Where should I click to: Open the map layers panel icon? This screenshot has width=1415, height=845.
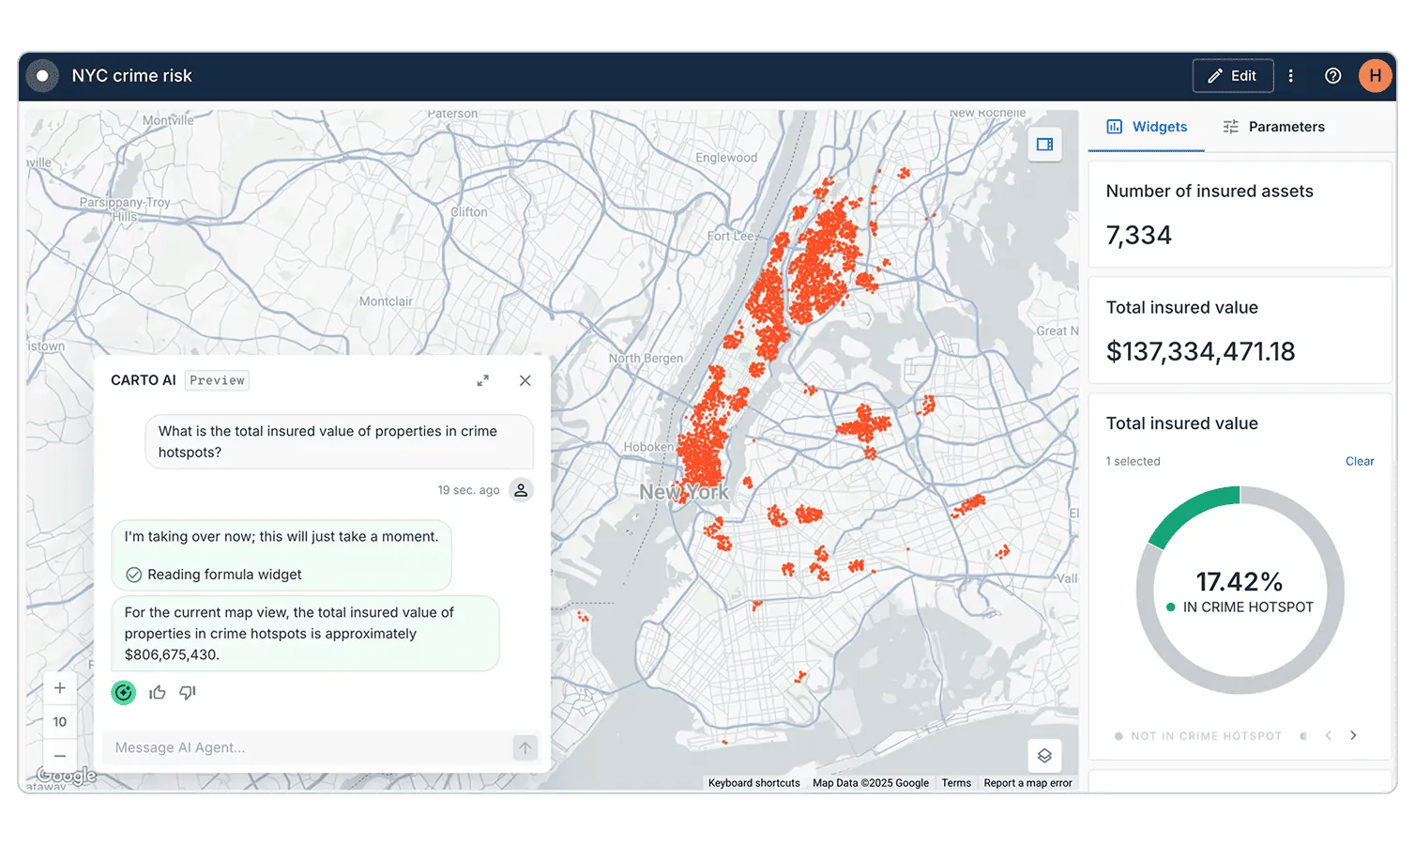click(1044, 755)
